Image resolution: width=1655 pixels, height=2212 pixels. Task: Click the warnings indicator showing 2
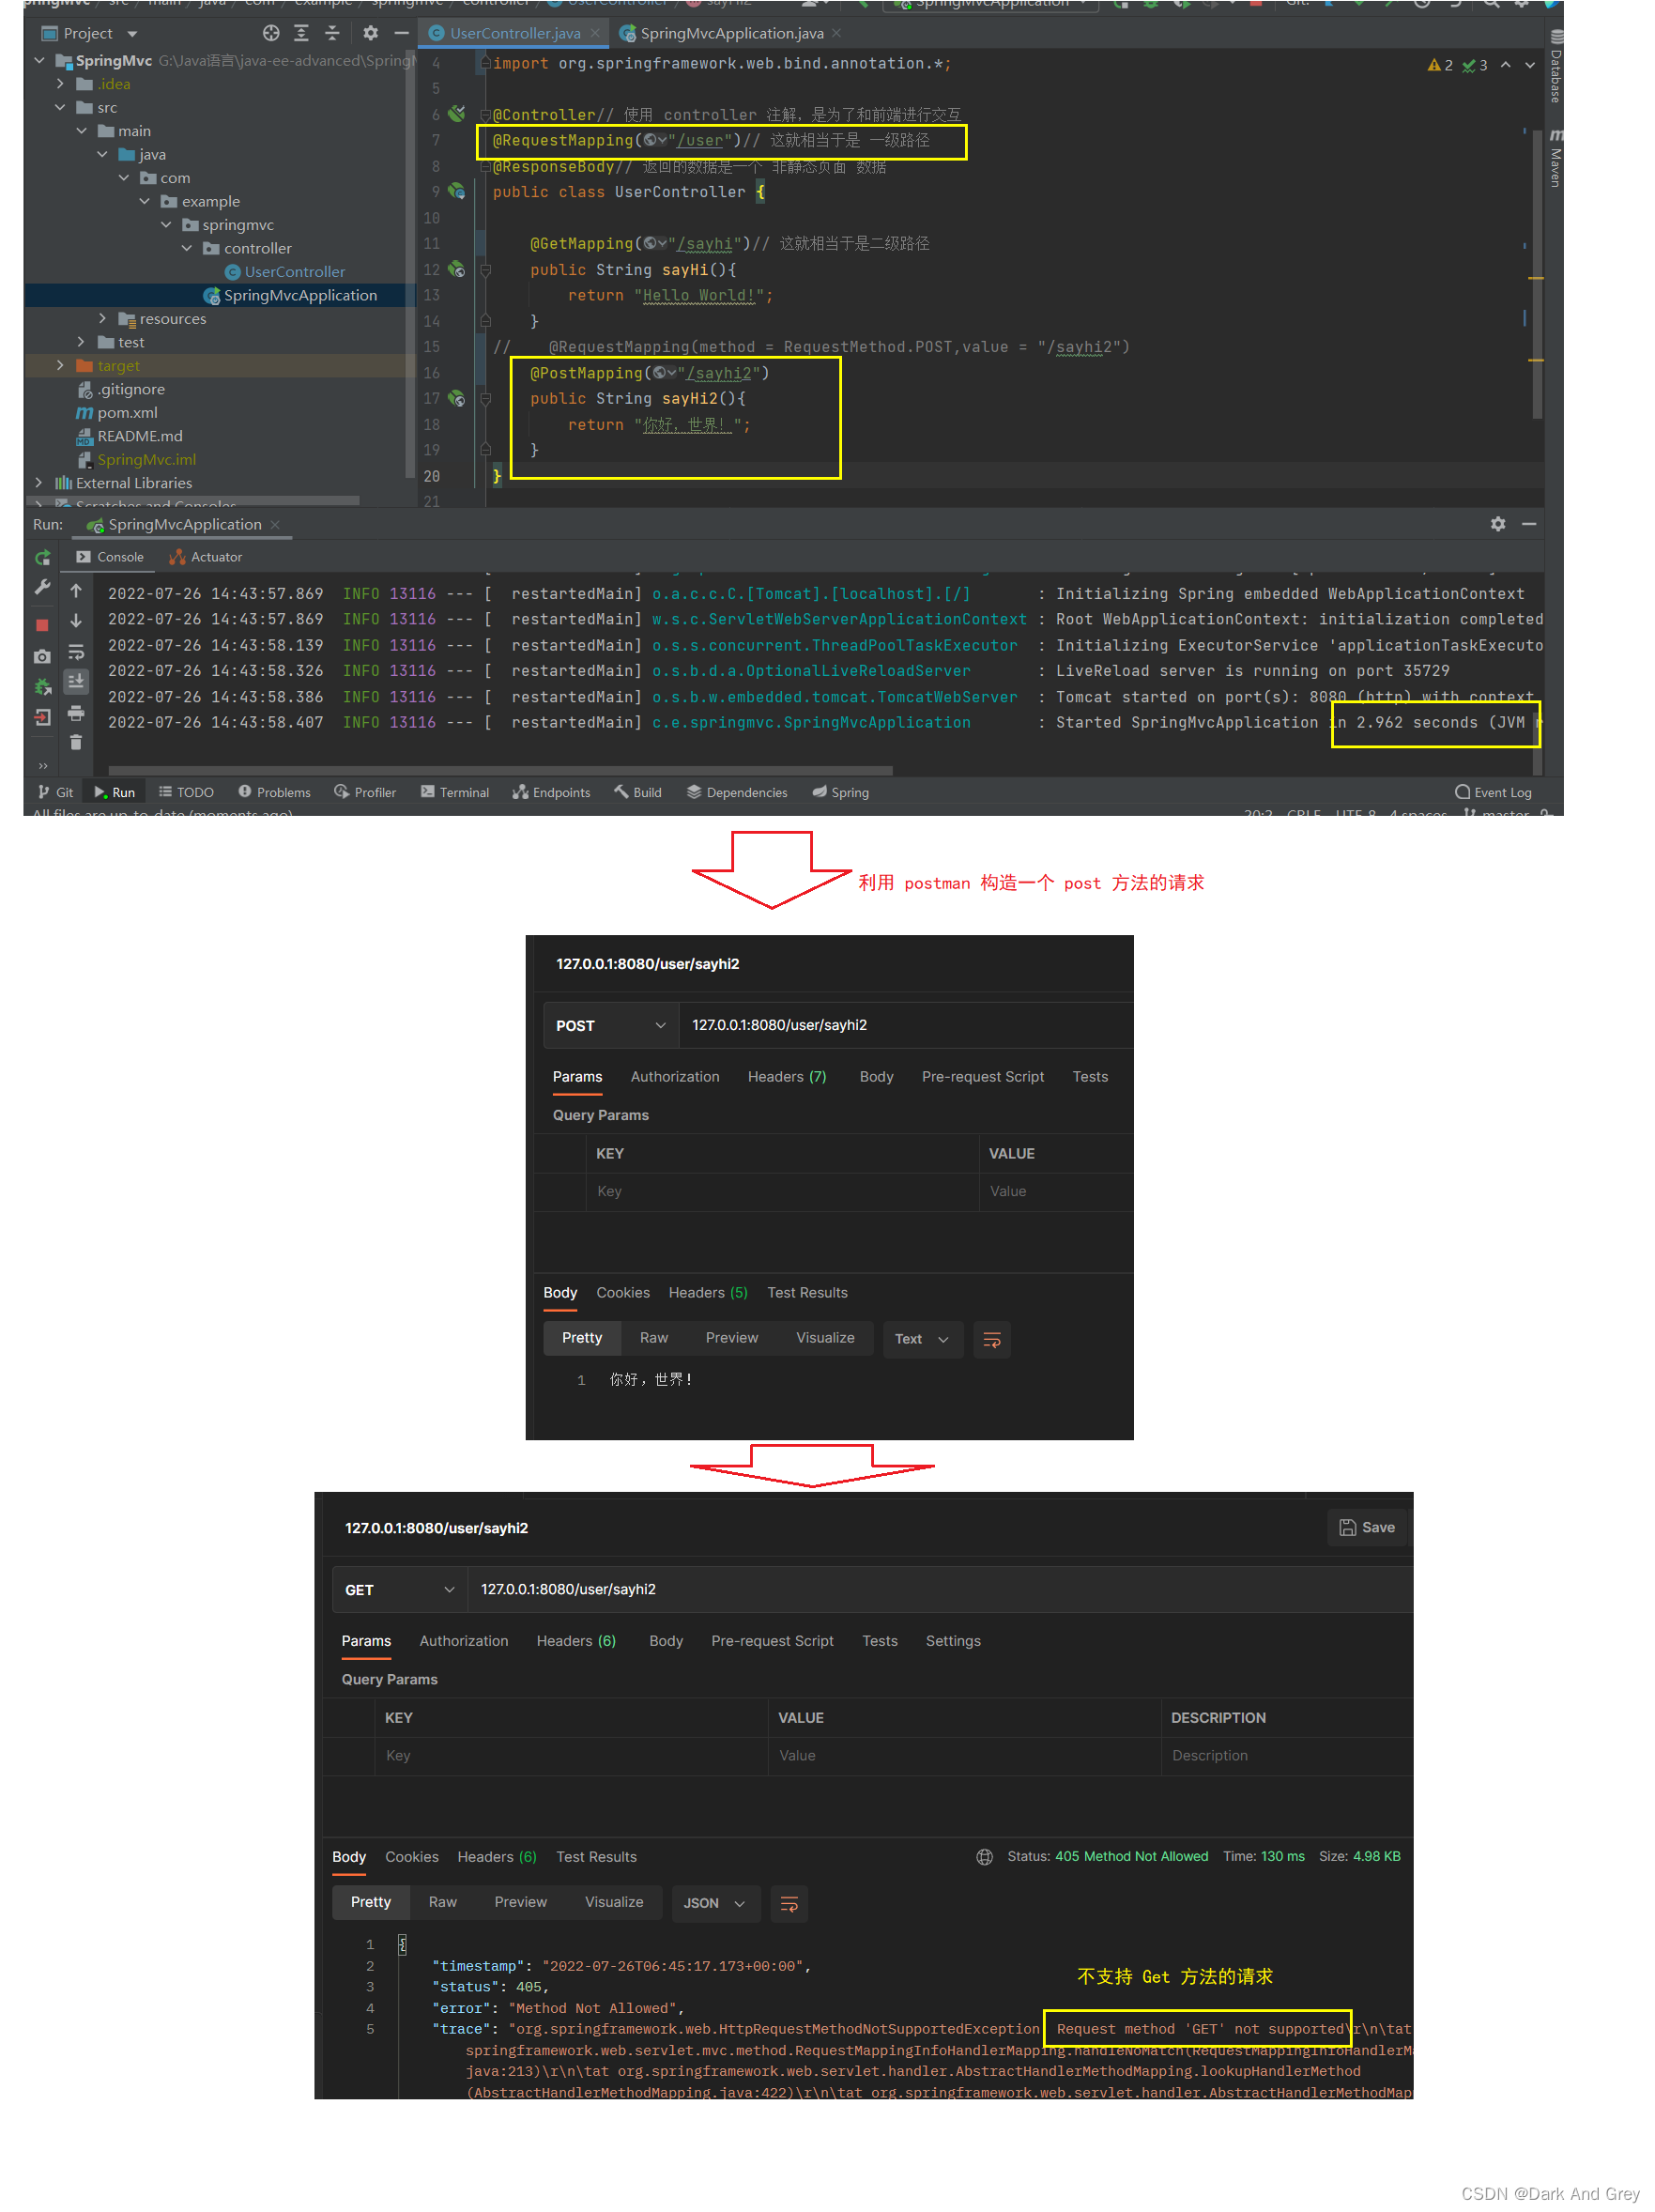[x=1440, y=65]
